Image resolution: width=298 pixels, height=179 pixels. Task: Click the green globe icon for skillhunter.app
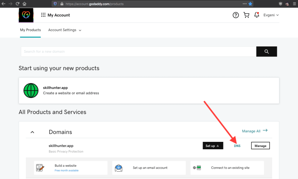[31, 91]
